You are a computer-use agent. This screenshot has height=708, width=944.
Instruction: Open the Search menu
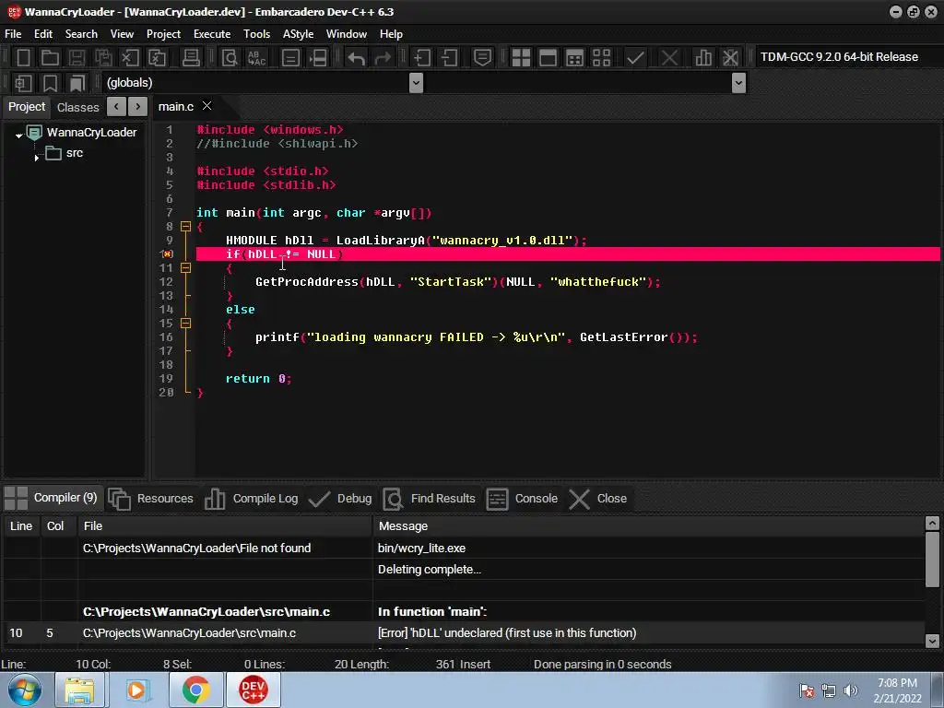click(x=81, y=34)
